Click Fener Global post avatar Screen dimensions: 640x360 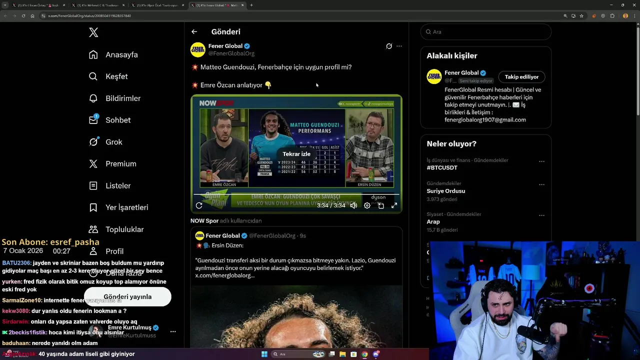point(198,49)
